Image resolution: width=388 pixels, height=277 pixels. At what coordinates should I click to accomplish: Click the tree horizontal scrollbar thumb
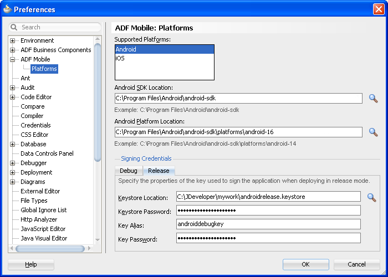pos(50,249)
